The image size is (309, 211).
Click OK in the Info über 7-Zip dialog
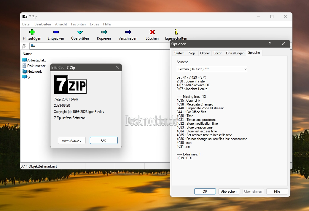(104, 140)
